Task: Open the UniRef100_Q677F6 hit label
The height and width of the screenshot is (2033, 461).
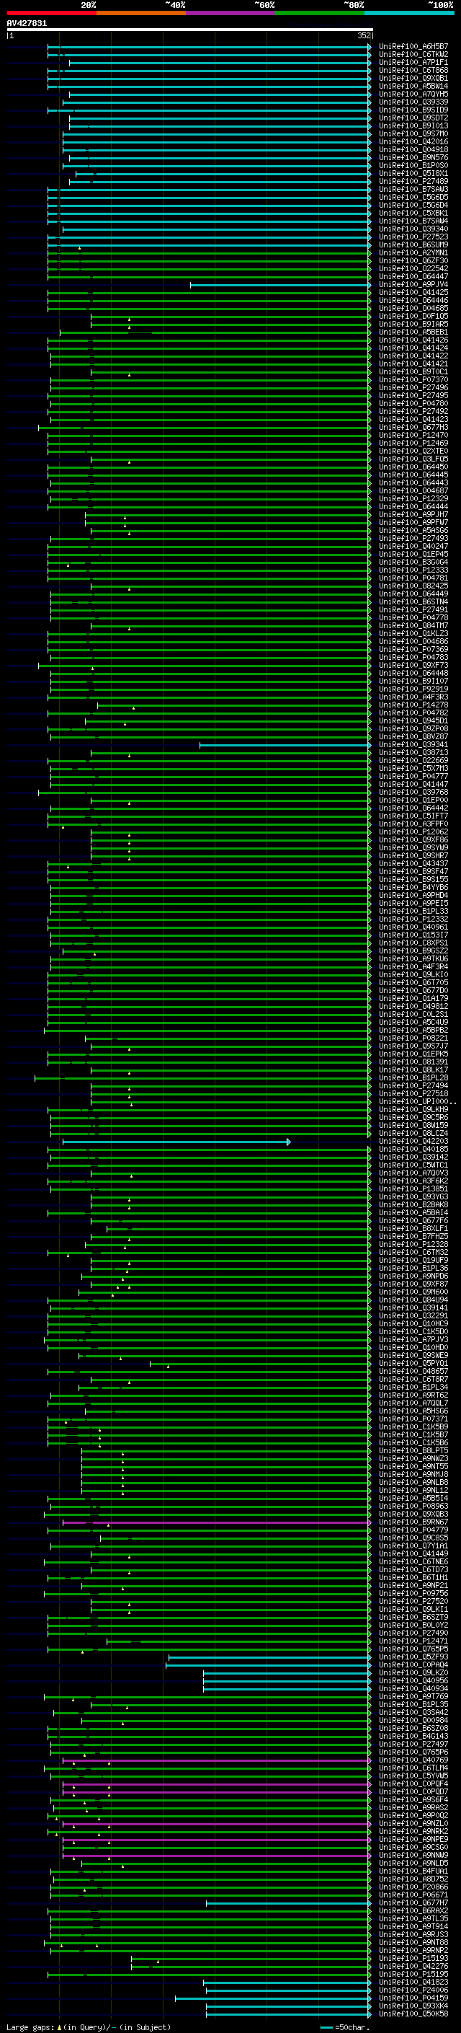Action: pos(413,1221)
